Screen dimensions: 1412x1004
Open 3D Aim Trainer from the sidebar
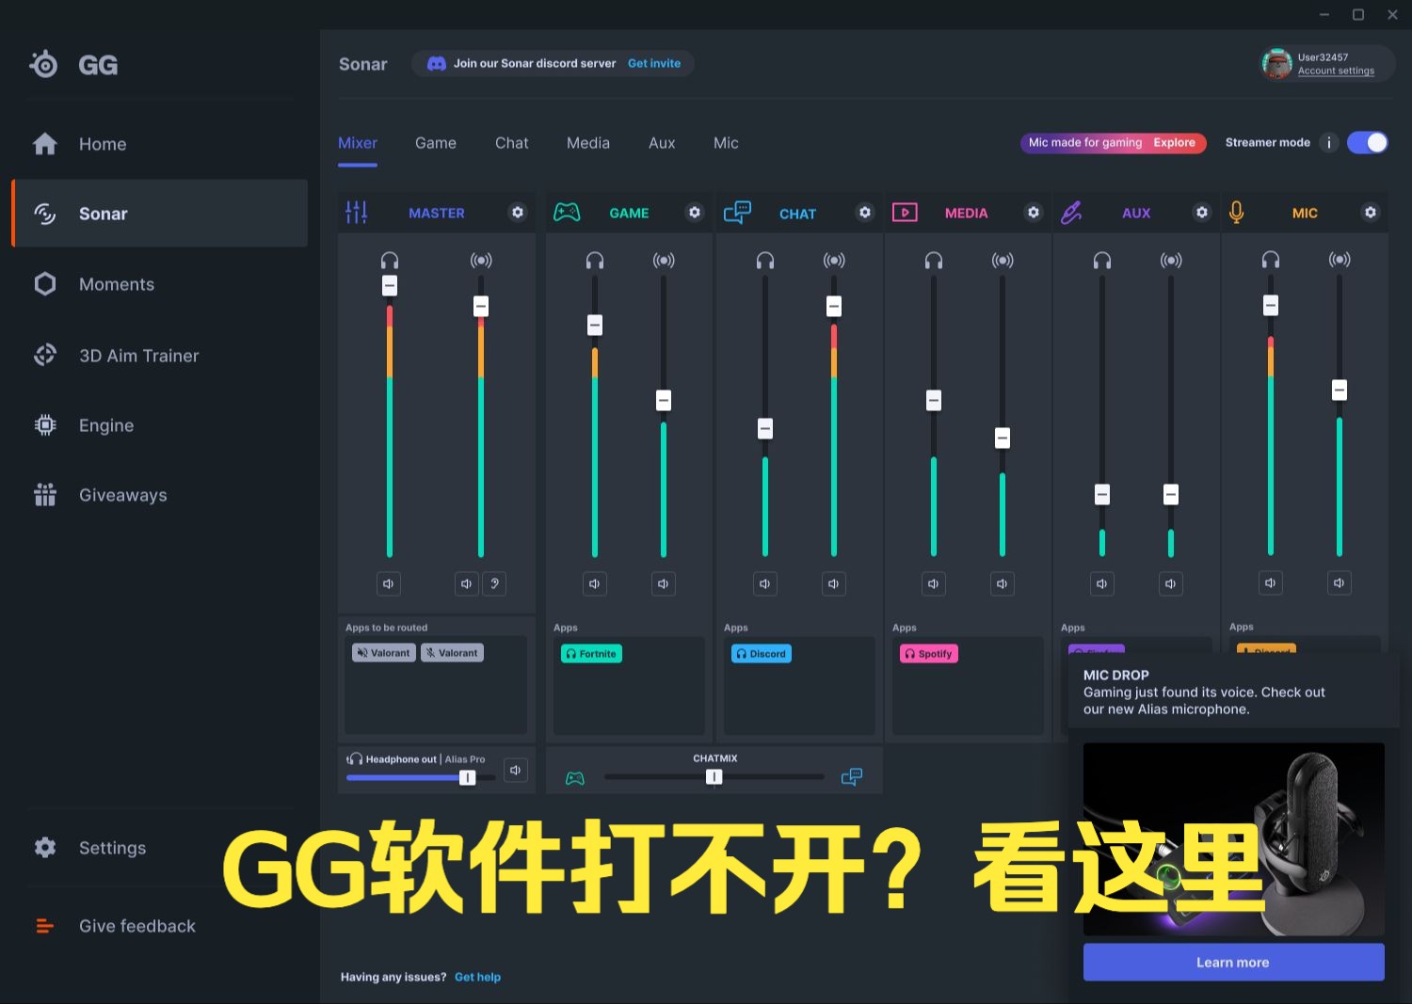138,356
